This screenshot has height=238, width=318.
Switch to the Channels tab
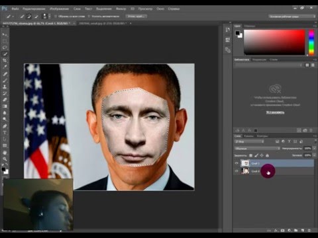(x=248, y=136)
